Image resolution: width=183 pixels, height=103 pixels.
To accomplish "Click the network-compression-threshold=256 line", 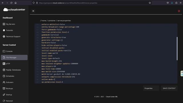I will point(58,77).
